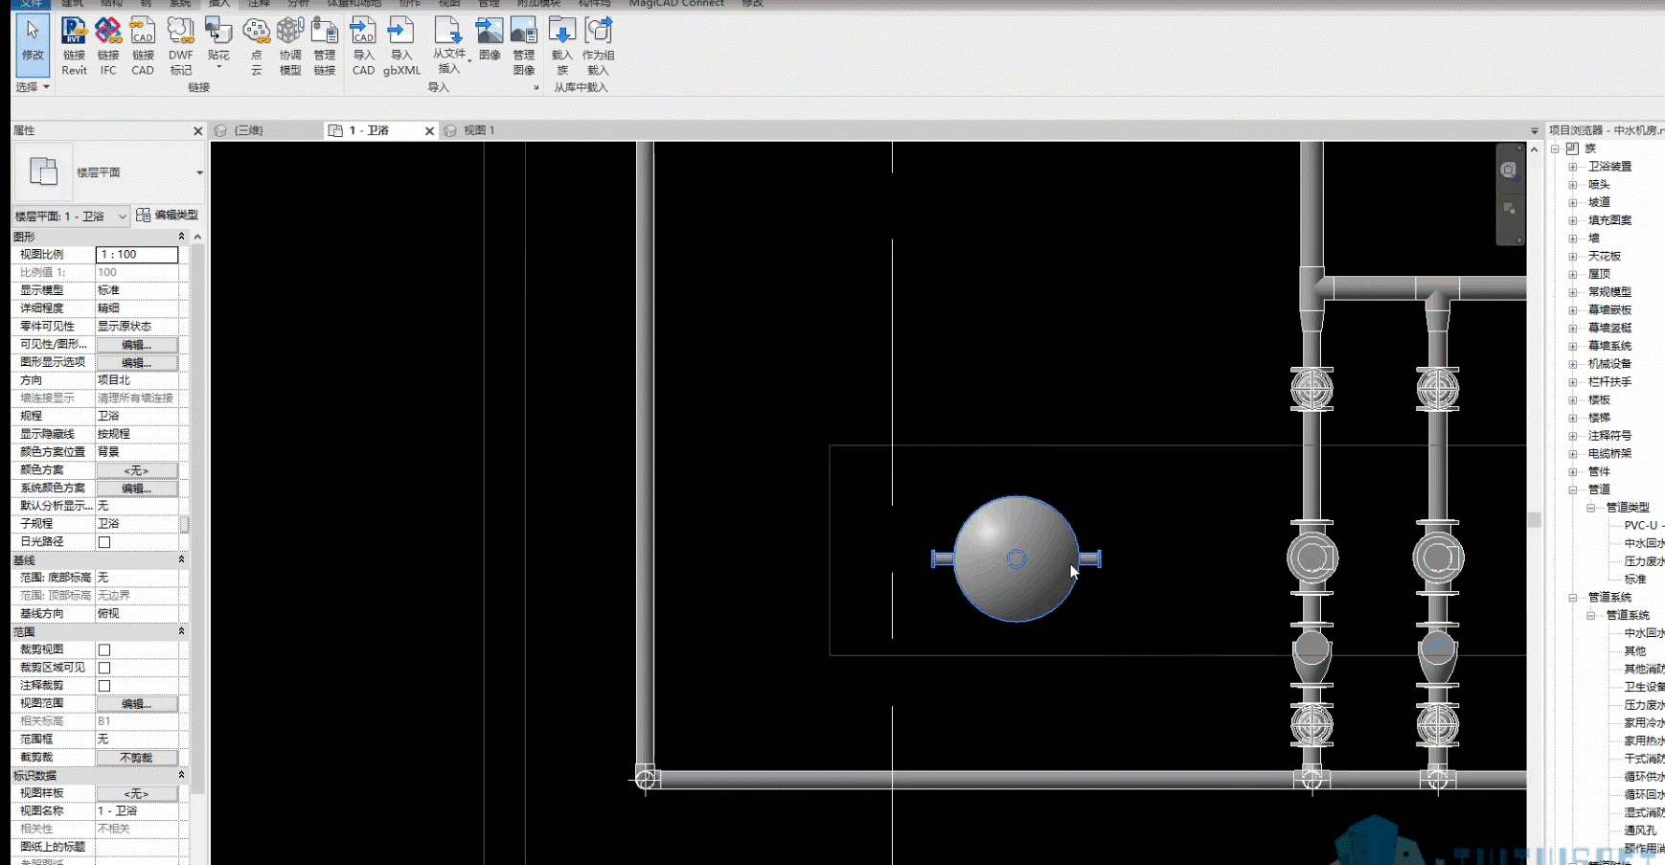Open 管理图像 (Manage Images)

click(524, 46)
